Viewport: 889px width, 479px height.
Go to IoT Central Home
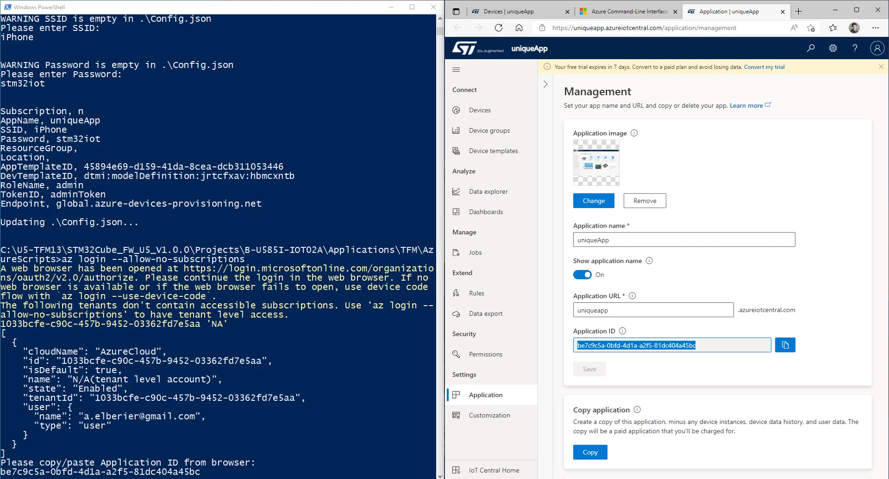pyautogui.click(x=491, y=470)
